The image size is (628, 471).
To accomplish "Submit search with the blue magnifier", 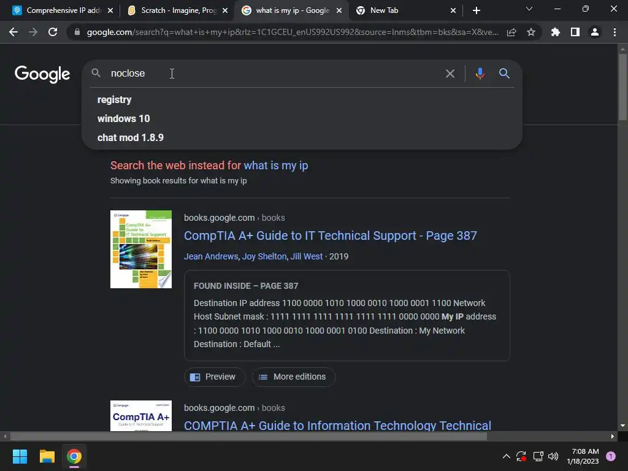I will 504,74.
